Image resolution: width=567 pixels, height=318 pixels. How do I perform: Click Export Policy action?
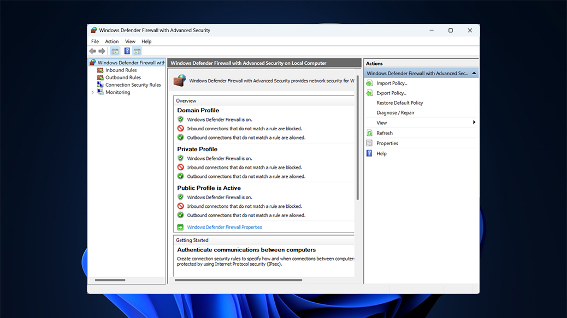coord(391,93)
